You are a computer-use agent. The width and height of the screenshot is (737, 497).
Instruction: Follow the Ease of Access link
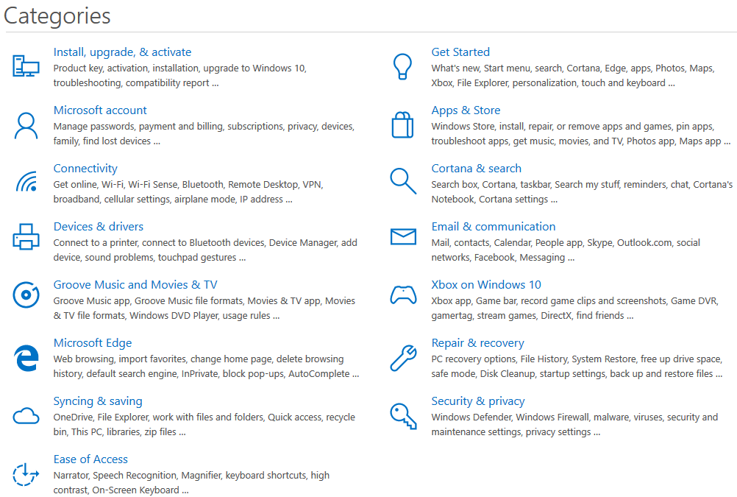90,459
